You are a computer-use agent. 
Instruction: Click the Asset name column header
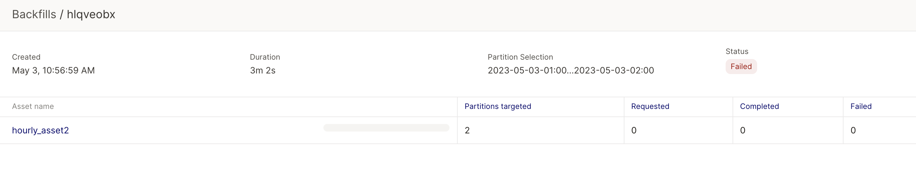33,106
